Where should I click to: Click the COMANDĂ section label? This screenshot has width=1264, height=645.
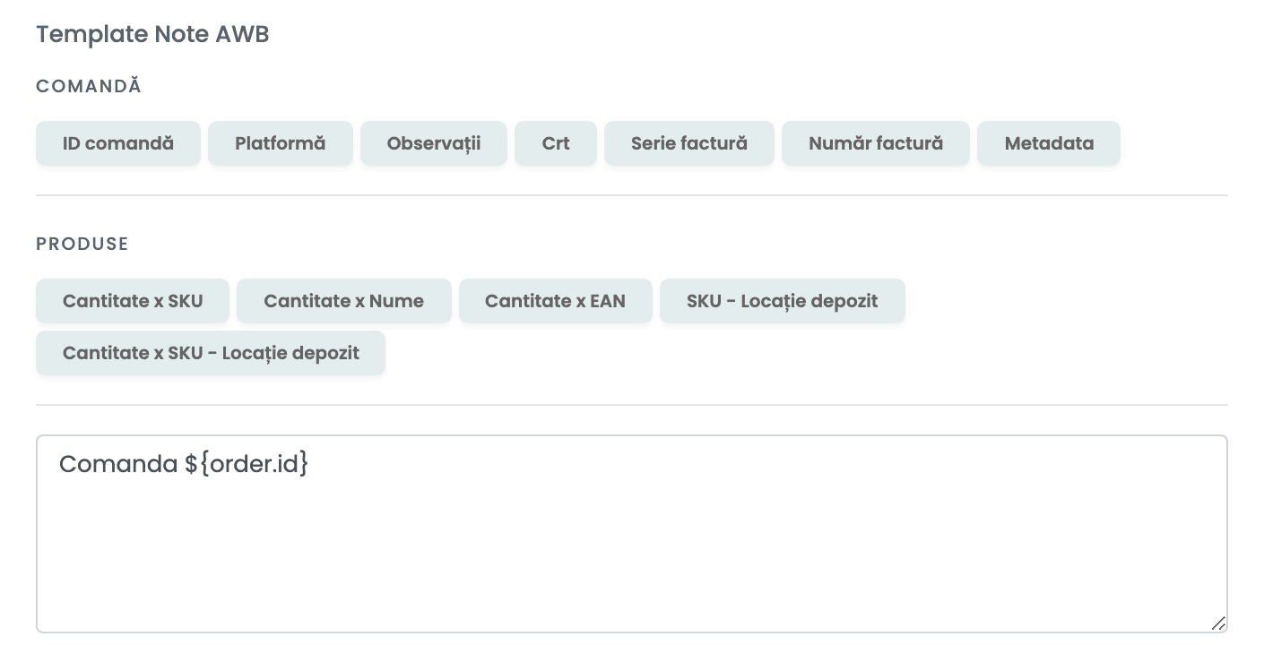coord(89,86)
